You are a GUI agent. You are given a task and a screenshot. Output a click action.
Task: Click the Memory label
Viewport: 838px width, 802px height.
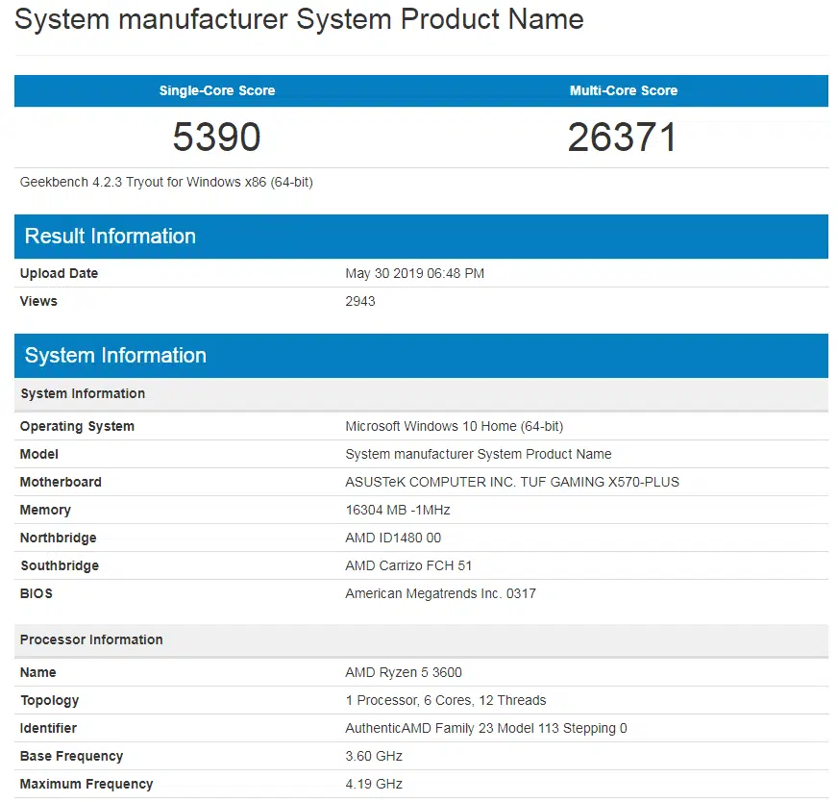tap(45, 510)
